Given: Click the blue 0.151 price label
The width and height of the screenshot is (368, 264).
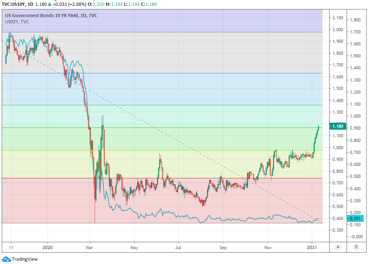Looking at the screenshot, I should tap(355, 218).
